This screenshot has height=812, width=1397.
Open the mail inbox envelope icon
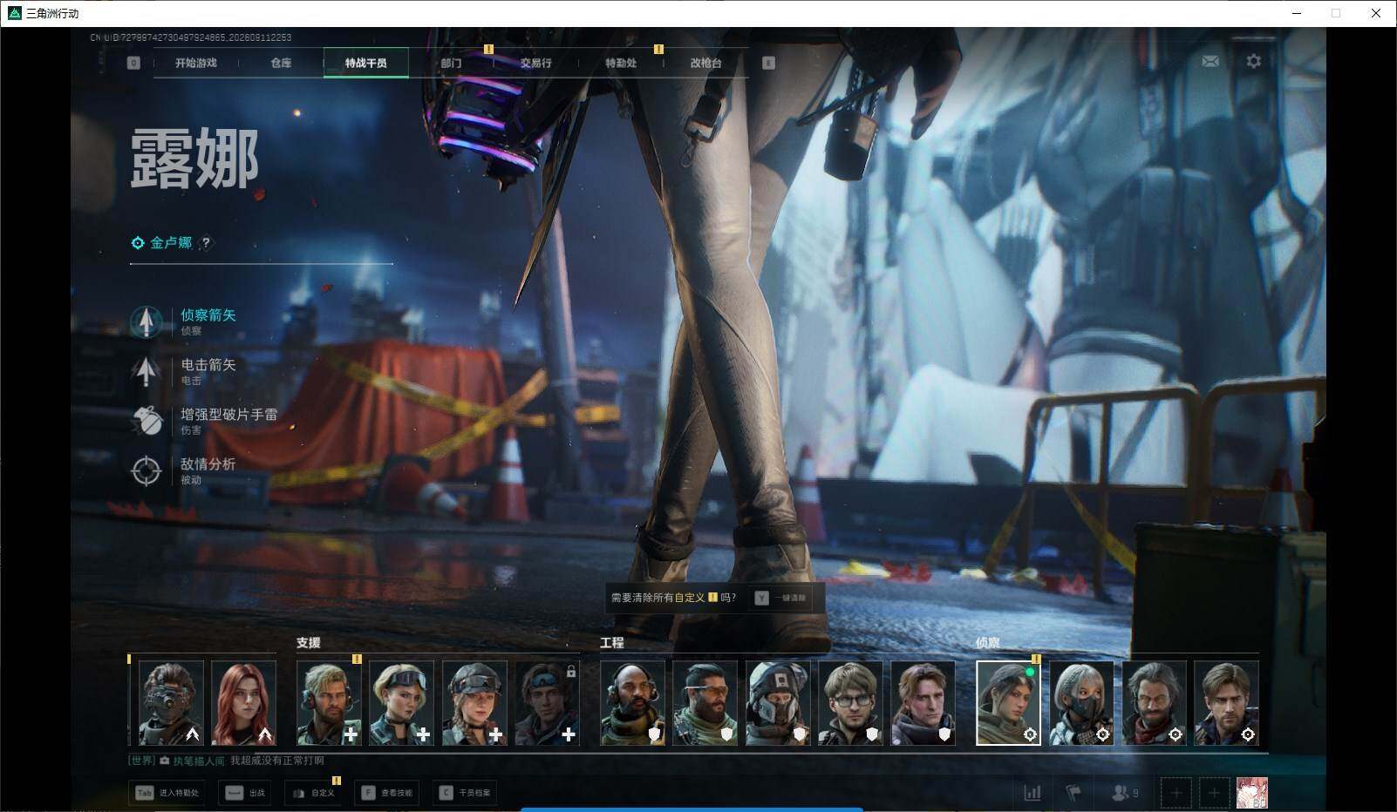pyautogui.click(x=1210, y=62)
